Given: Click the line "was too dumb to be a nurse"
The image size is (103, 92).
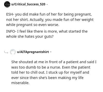Looking at the screenshot, I should [51, 67].
